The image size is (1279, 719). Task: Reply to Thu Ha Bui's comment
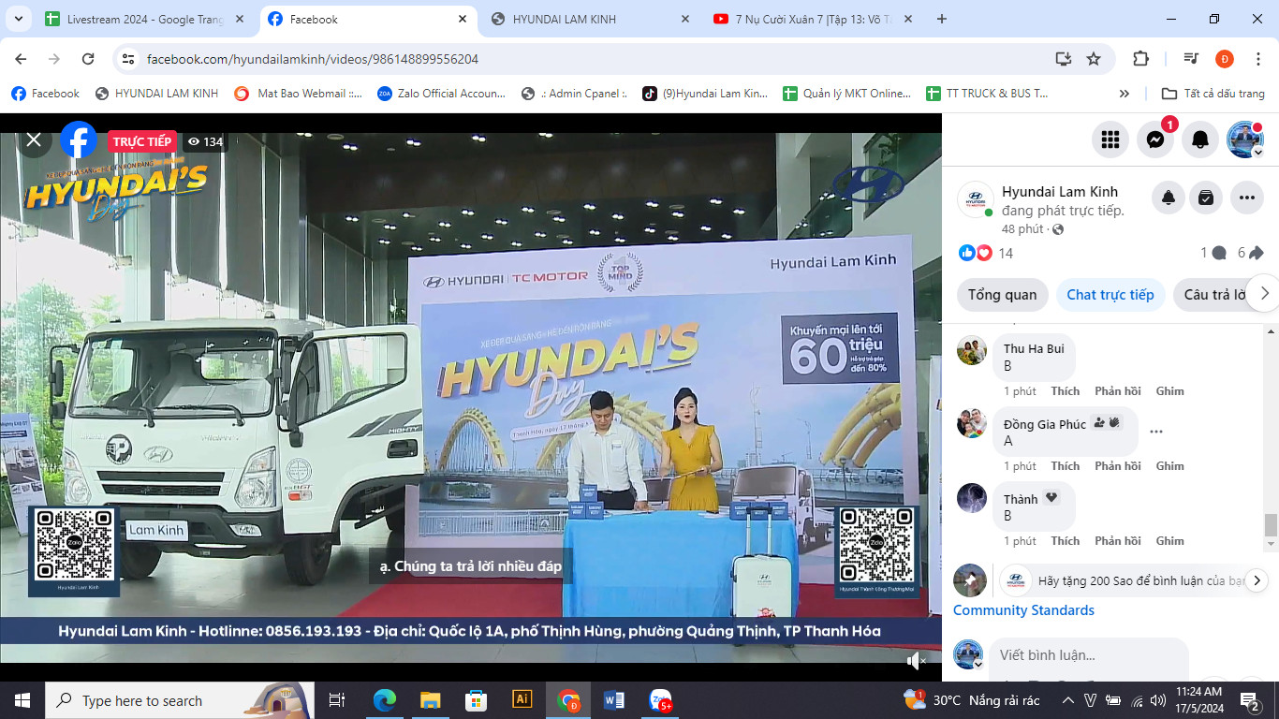tap(1118, 391)
